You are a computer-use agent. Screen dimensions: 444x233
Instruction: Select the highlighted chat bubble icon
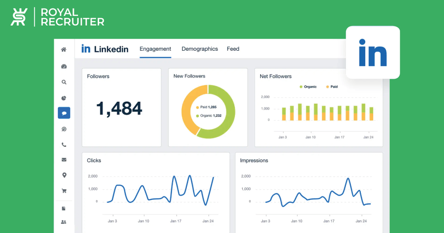[64, 113]
